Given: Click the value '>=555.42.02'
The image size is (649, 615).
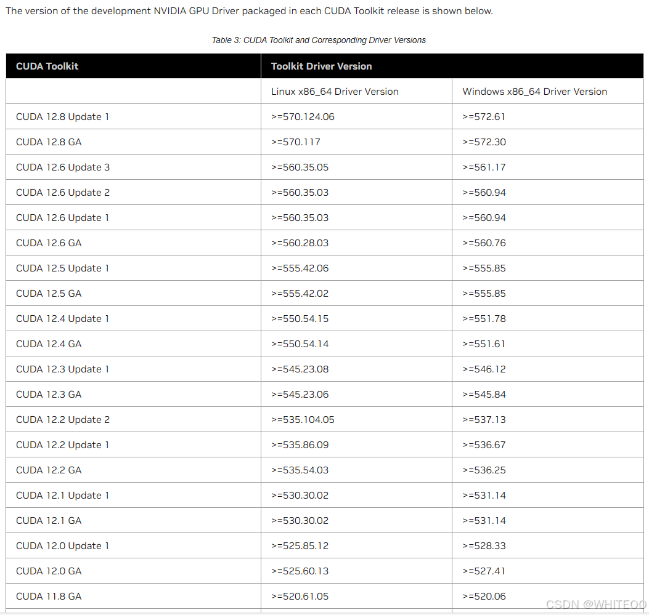Looking at the screenshot, I should click(300, 293).
